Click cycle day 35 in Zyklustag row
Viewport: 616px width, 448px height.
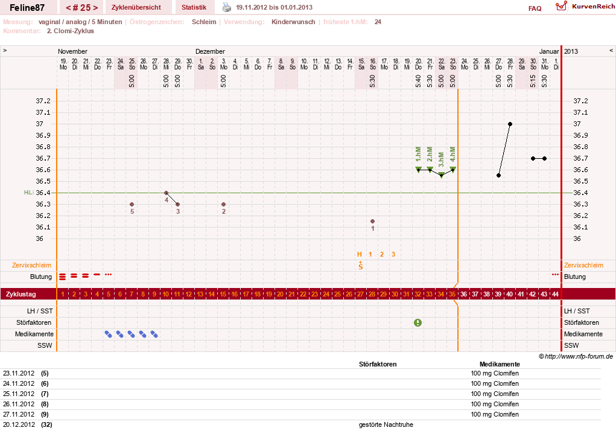point(452,294)
